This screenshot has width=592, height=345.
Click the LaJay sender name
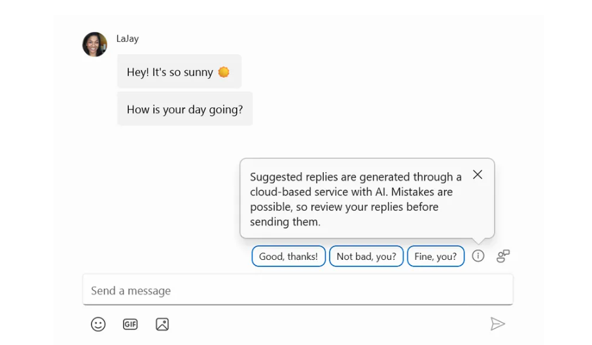(x=128, y=39)
